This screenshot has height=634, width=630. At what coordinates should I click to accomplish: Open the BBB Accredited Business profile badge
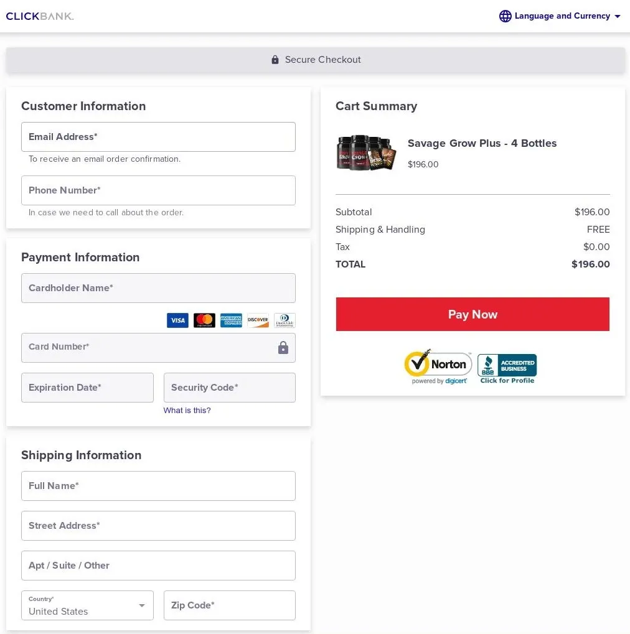(507, 368)
